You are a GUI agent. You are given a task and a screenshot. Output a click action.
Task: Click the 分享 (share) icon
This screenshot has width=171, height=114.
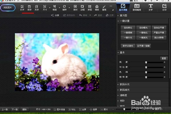(x=52, y=15)
